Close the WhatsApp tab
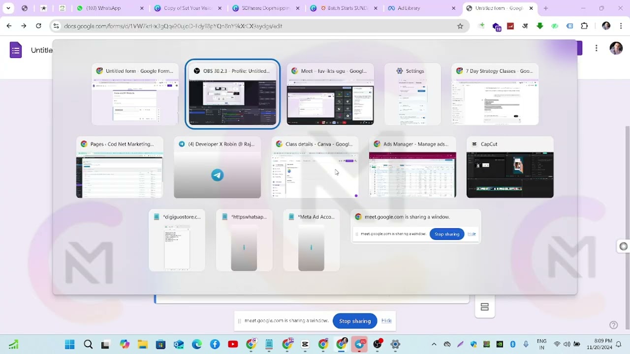Image resolution: width=630 pixels, height=354 pixels. [142, 8]
